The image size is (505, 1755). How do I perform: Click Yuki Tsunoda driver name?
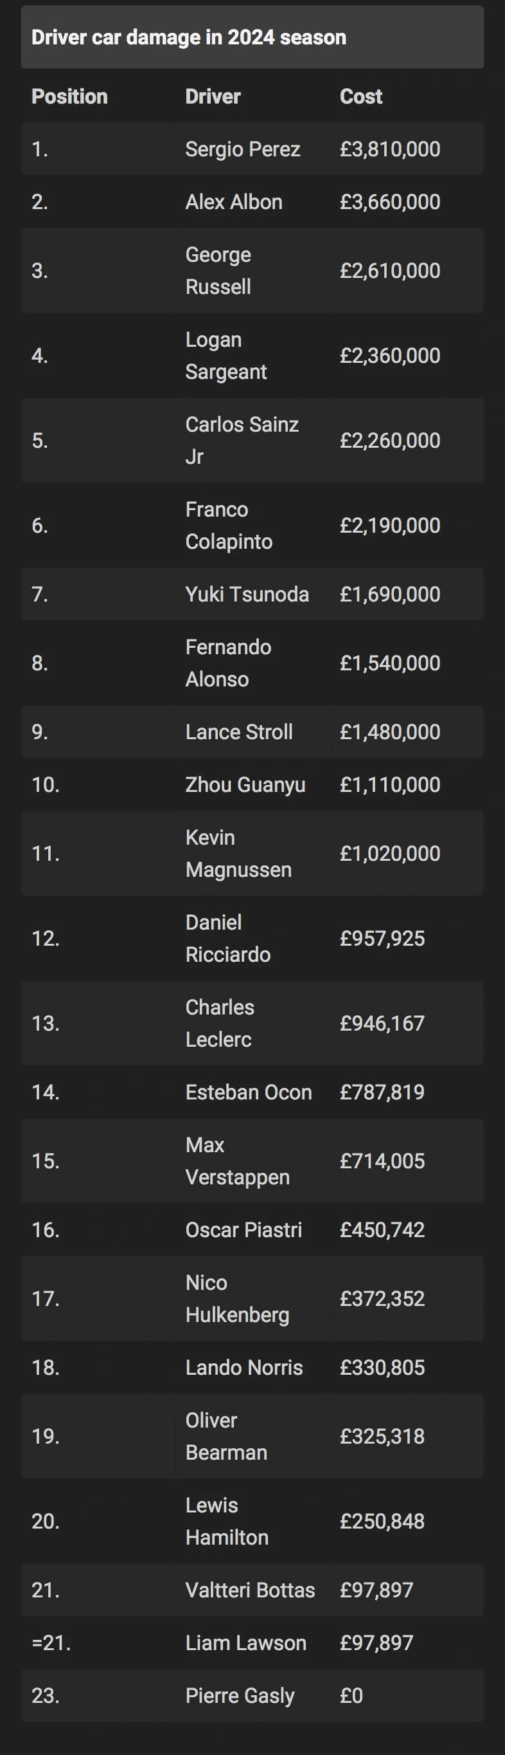click(246, 594)
